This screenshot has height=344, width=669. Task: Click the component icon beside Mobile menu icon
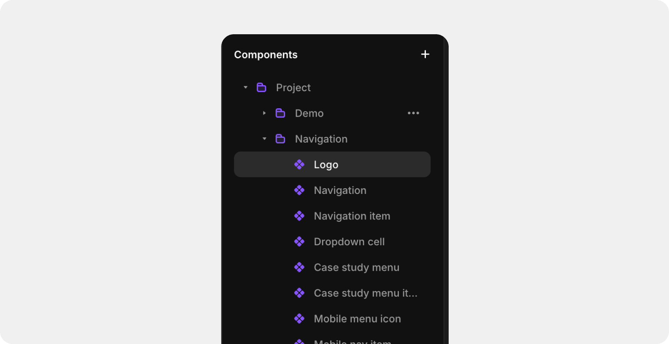(x=299, y=318)
